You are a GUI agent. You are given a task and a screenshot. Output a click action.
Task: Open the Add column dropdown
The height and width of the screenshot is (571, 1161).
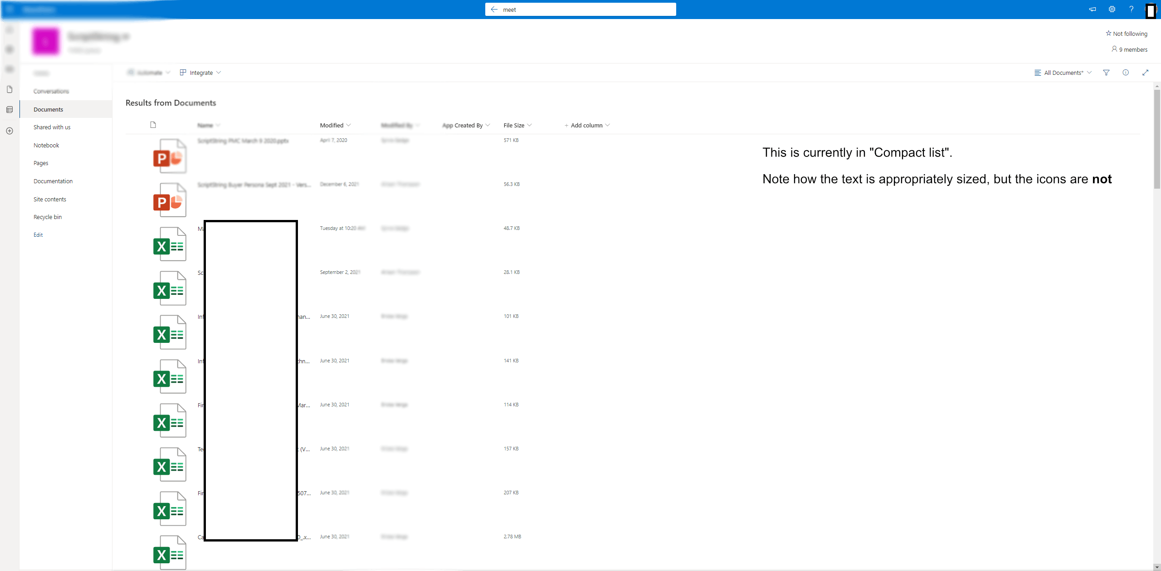click(x=587, y=125)
